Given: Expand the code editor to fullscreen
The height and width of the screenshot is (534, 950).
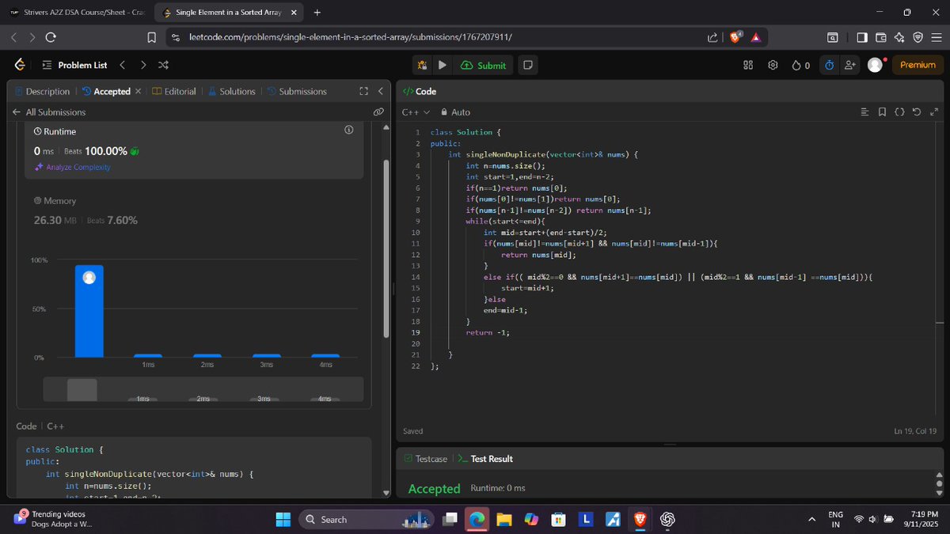Looking at the screenshot, I should pos(935,112).
